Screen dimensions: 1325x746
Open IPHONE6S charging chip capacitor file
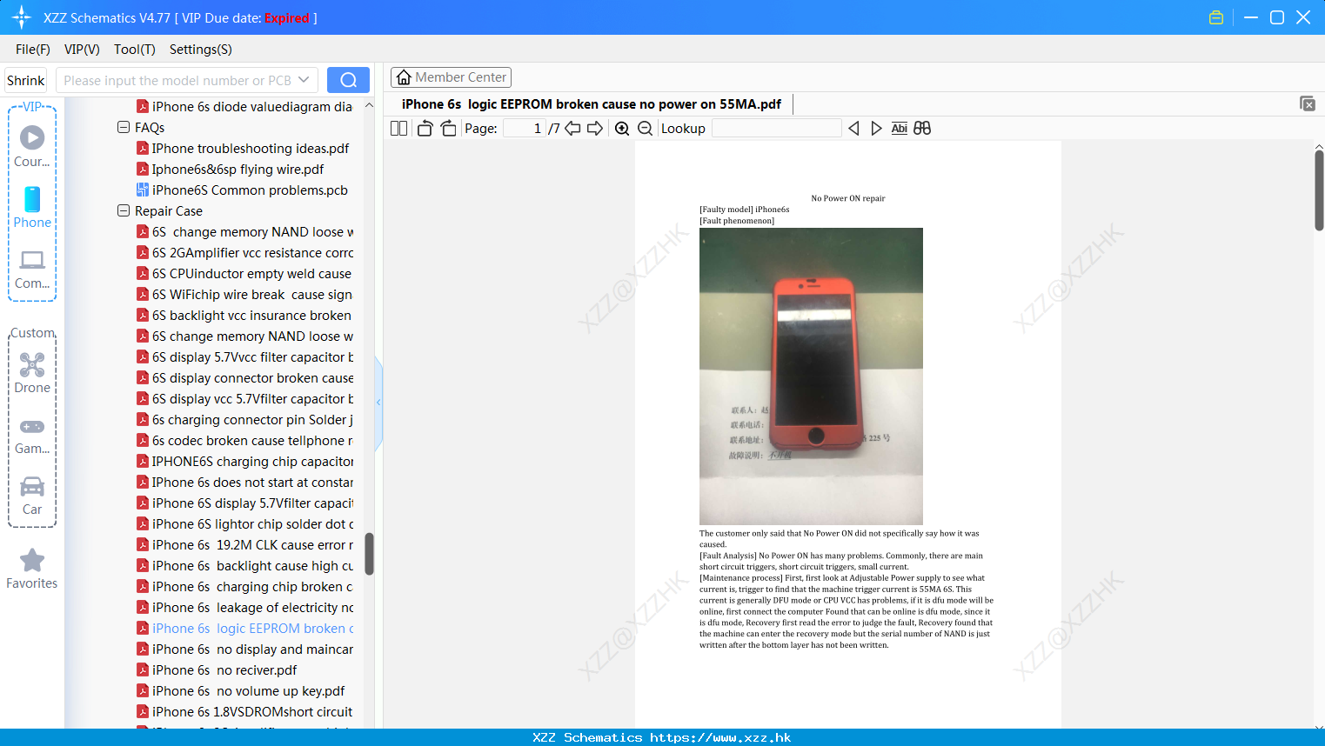(245, 462)
